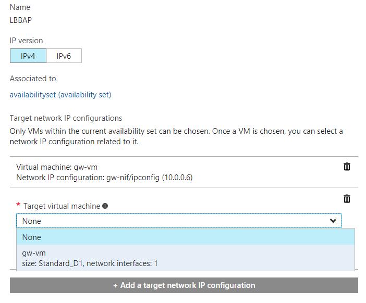Click the Target network IP configurations heading
Viewport: 366px width, 303px height.
(x=66, y=118)
